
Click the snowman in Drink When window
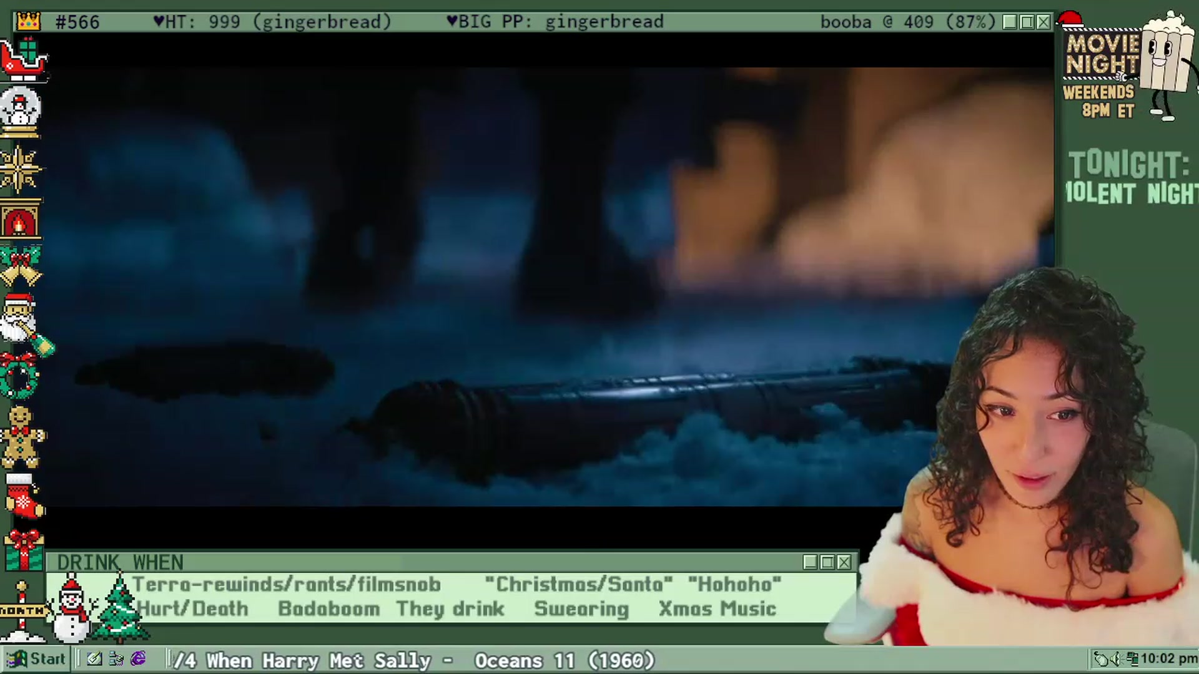(x=72, y=608)
